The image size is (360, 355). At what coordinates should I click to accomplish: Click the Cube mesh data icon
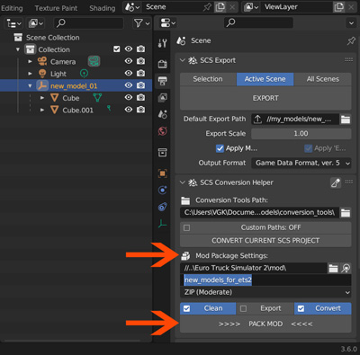coord(97,98)
